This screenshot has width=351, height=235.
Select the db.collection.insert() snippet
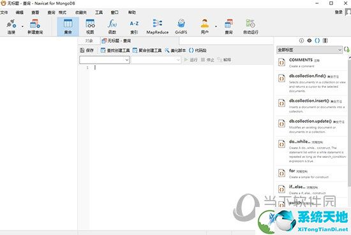point(311,106)
